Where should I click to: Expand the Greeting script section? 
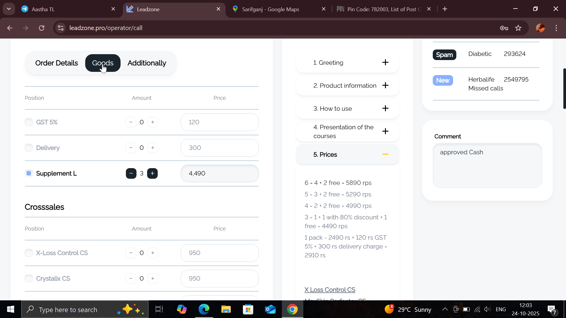click(x=385, y=62)
